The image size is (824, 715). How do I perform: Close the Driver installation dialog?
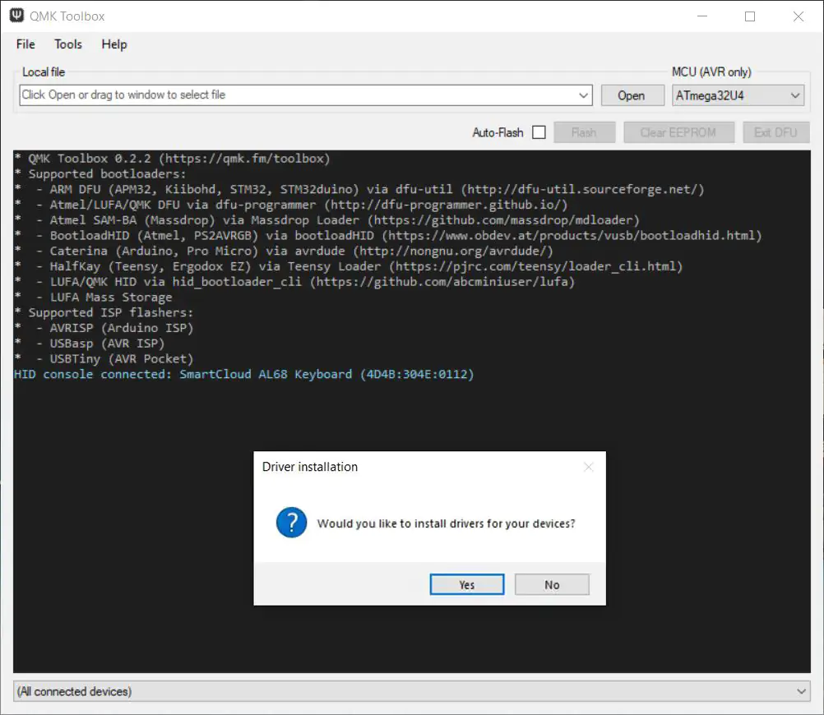coord(588,467)
